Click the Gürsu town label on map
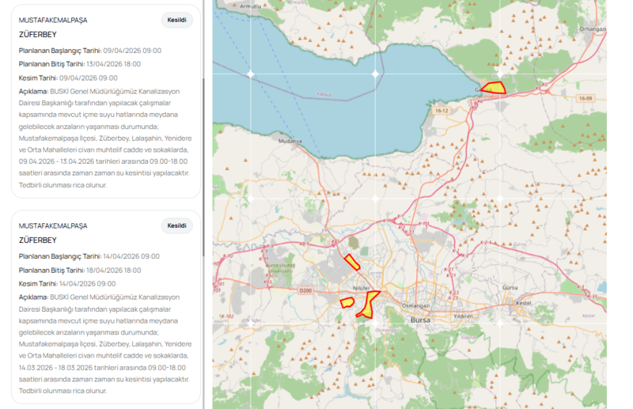This screenshot has width=633, height=409. (x=510, y=287)
